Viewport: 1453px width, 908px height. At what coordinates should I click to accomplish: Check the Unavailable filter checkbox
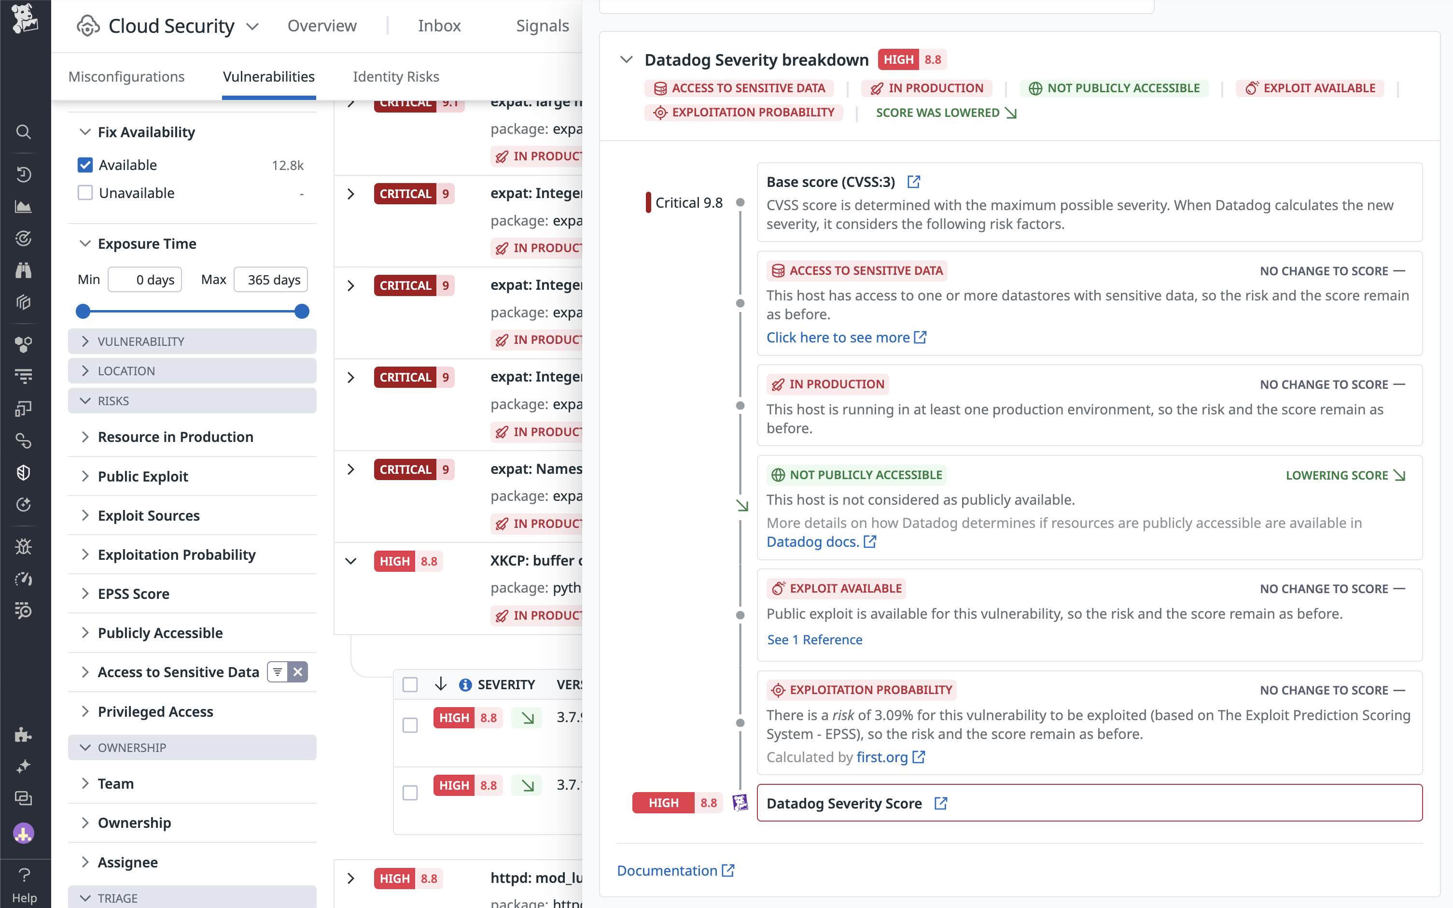(x=84, y=193)
